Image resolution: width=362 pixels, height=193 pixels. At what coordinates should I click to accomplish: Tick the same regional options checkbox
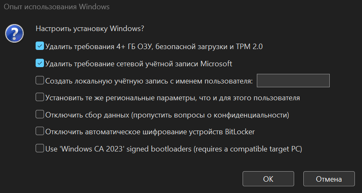point(40,97)
